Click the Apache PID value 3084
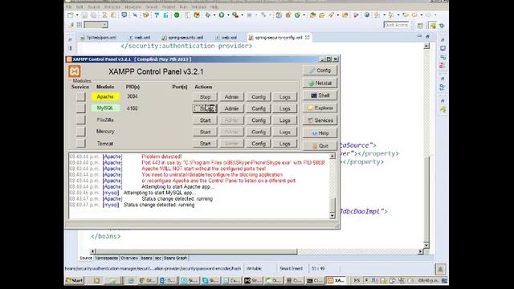 (132, 96)
